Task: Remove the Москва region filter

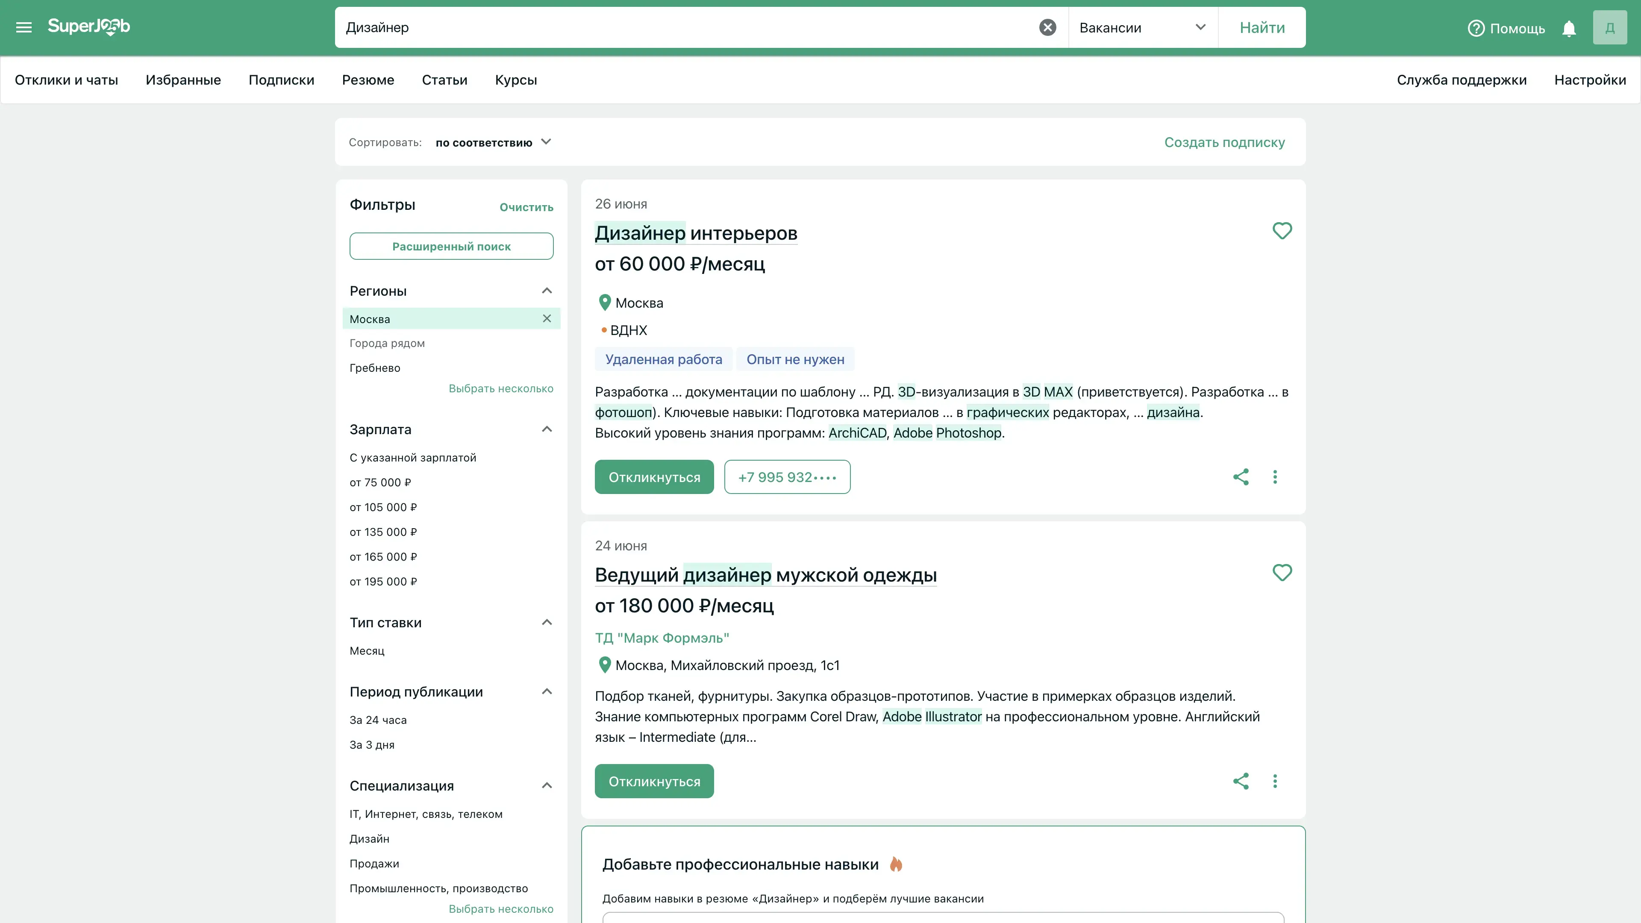Action: click(x=547, y=318)
